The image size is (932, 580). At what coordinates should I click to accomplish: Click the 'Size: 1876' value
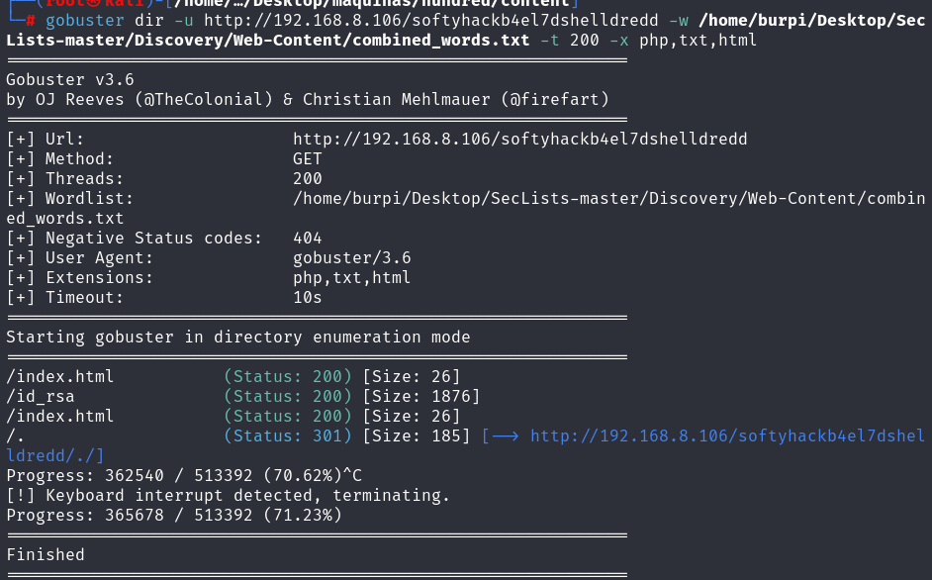(421, 397)
